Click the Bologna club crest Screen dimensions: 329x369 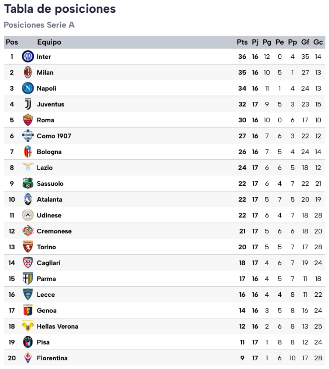coord(28,152)
